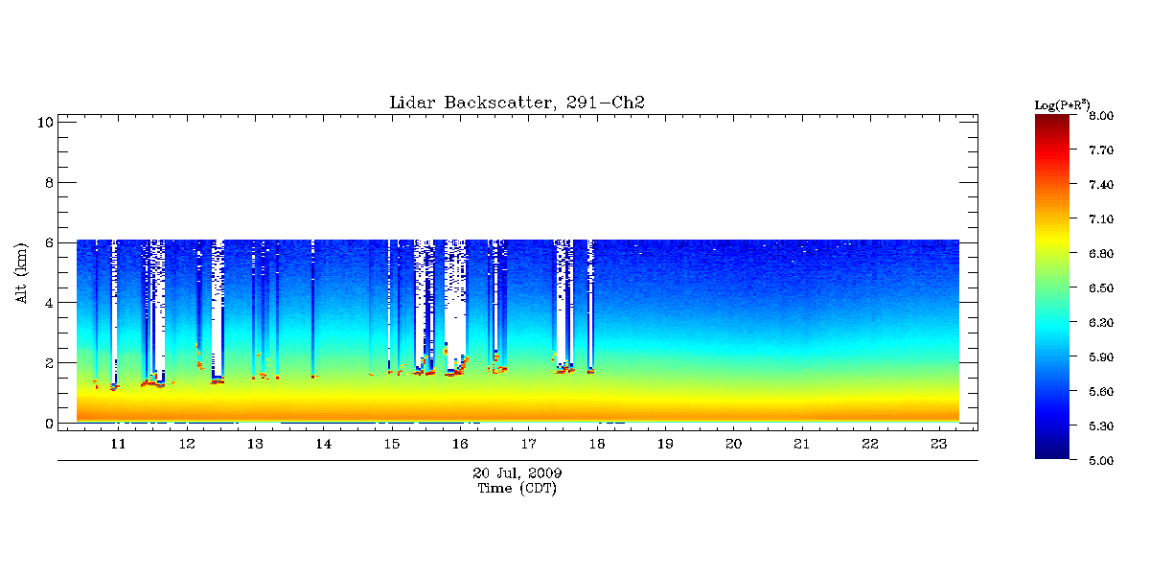Click the time axis label 17
The height and width of the screenshot is (575, 1150).
[x=529, y=445]
